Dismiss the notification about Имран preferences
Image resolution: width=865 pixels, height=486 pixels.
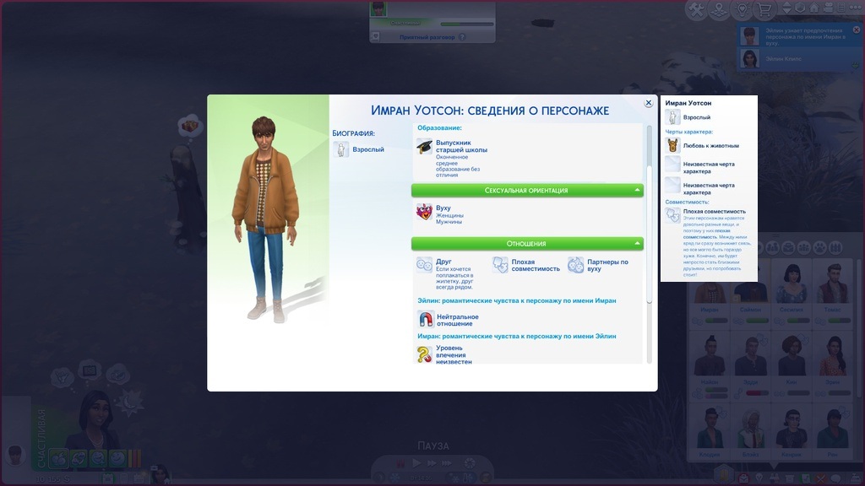pos(857,30)
